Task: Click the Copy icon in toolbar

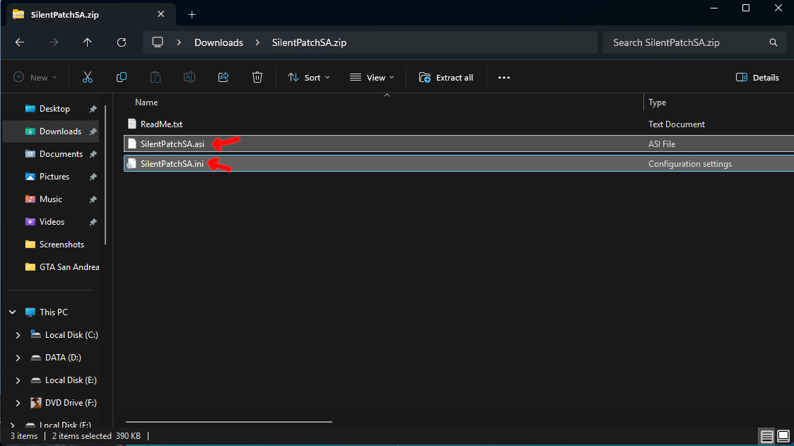Action: [x=122, y=78]
